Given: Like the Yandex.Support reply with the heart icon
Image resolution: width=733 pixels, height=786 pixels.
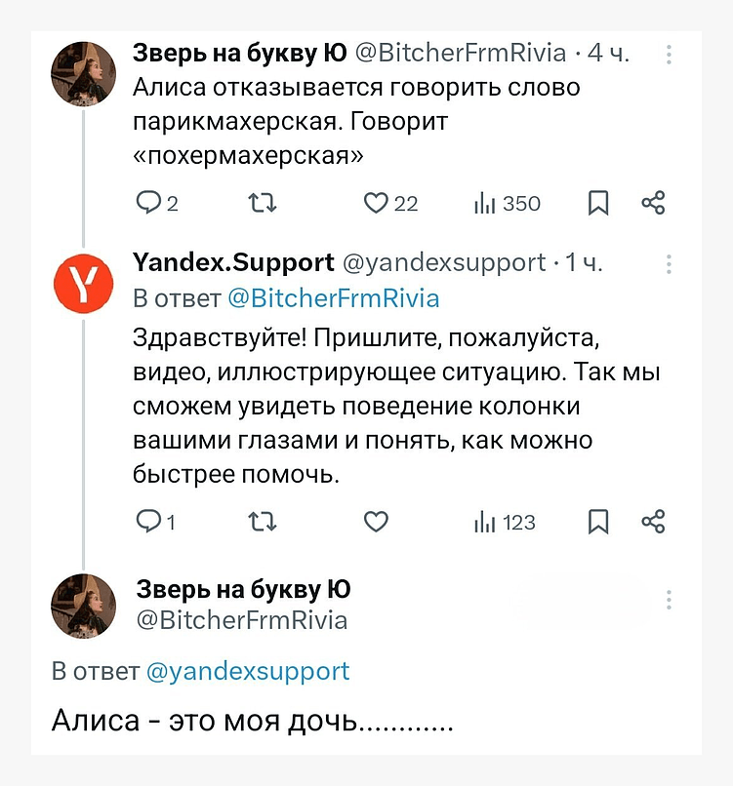Looking at the screenshot, I should point(375,522).
